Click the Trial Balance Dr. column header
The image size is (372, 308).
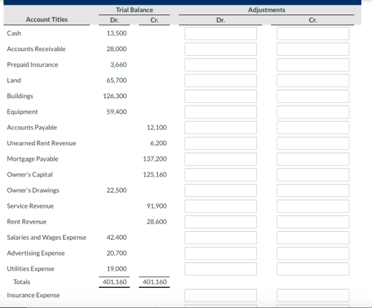click(114, 20)
